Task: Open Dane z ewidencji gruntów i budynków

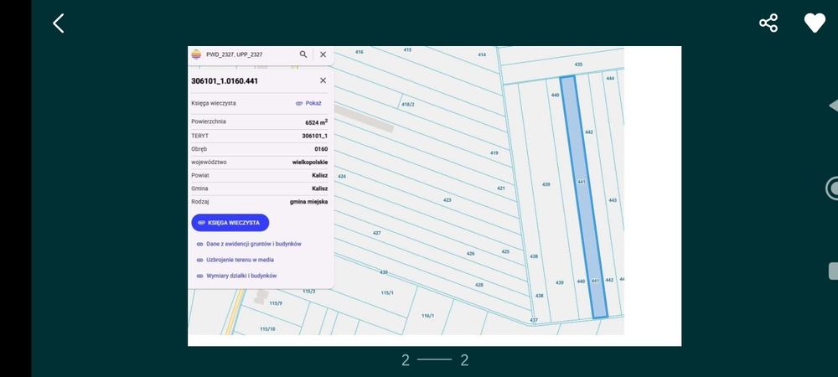Action: [254, 244]
